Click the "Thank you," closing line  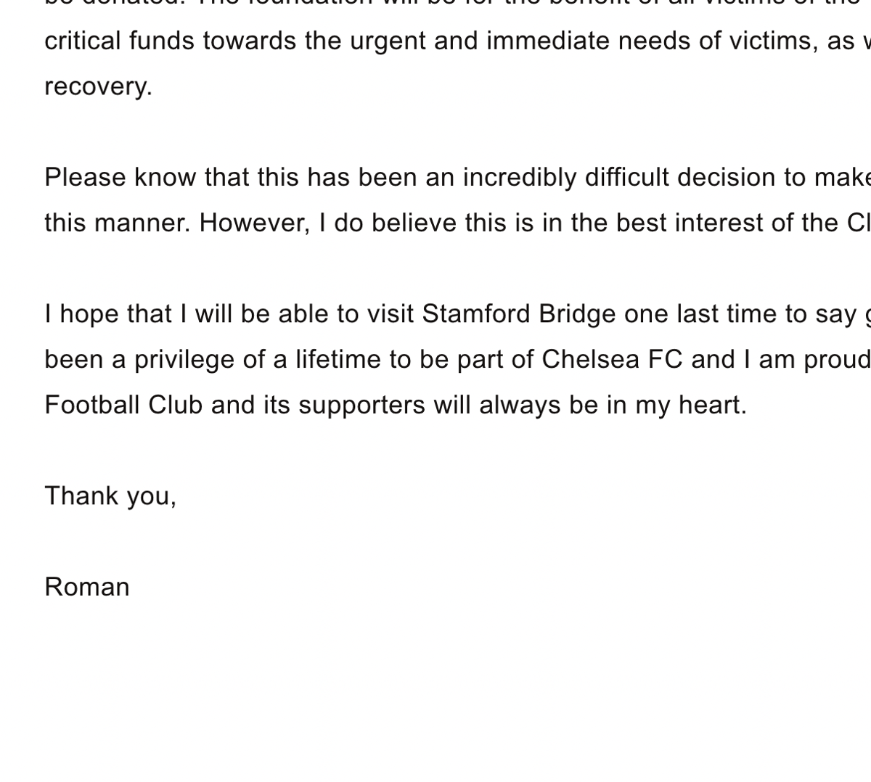pyautogui.click(x=110, y=496)
